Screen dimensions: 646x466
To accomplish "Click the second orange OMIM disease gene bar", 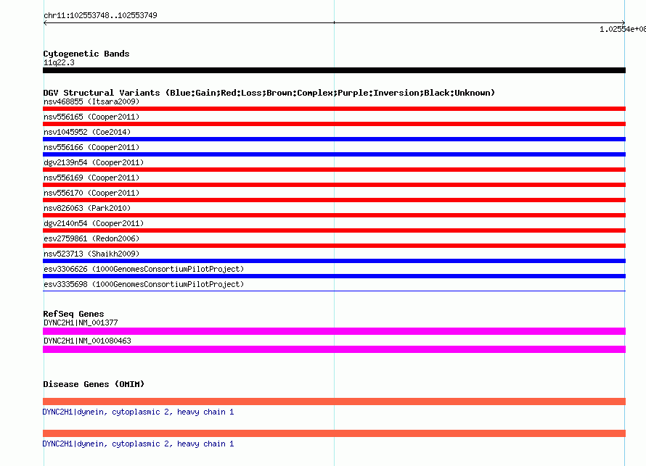I will pyautogui.click(x=334, y=433).
